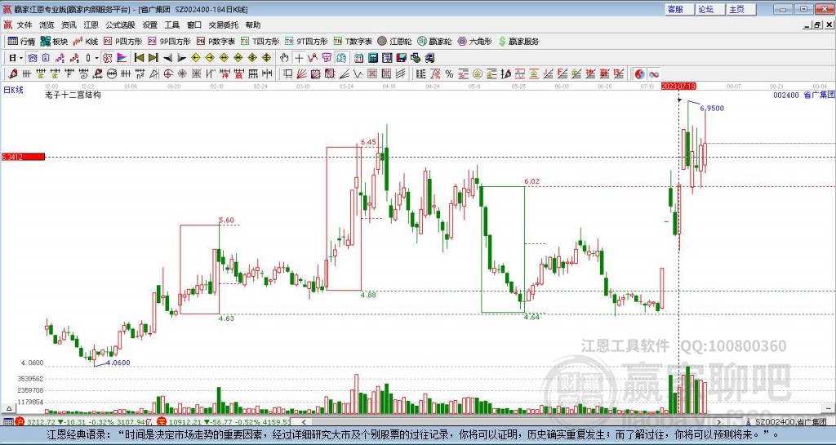Click the 10912.21 index value in status bar
This screenshot has width=836, height=445.
pyautogui.click(x=185, y=422)
